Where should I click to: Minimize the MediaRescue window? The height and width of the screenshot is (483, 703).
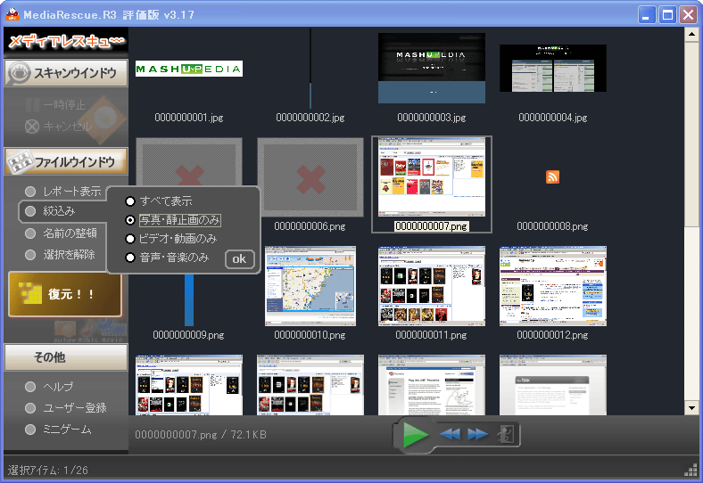pos(646,15)
